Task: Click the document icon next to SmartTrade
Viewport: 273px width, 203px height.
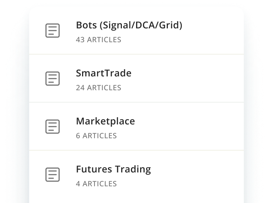Action: 53,79
